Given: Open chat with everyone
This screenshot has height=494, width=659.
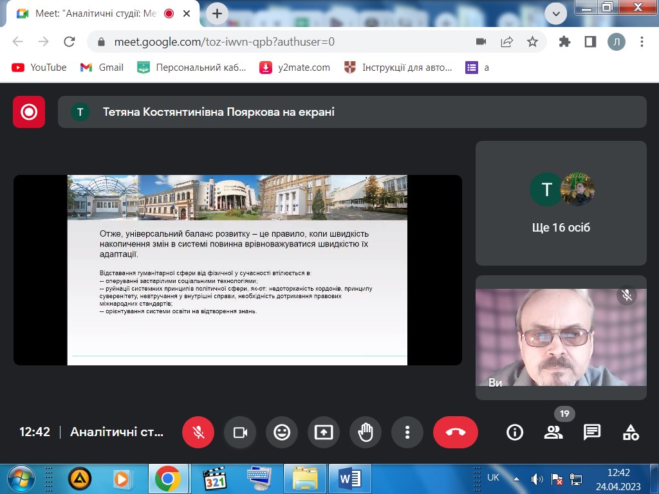Looking at the screenshot, I should click(591, 432).
